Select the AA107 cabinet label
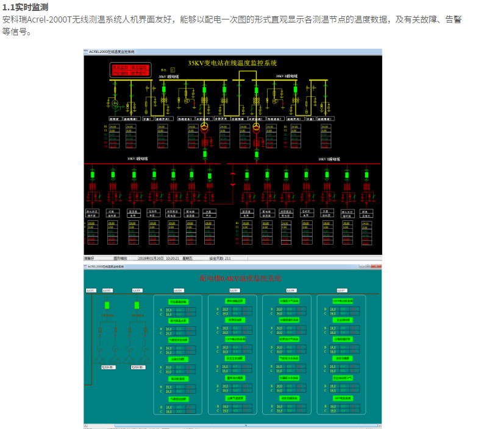 click(x=342, y=290)
